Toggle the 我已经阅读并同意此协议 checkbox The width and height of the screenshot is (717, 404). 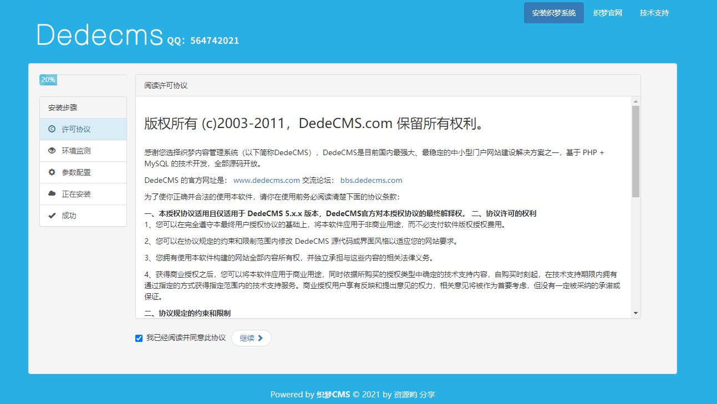point(139,338)
